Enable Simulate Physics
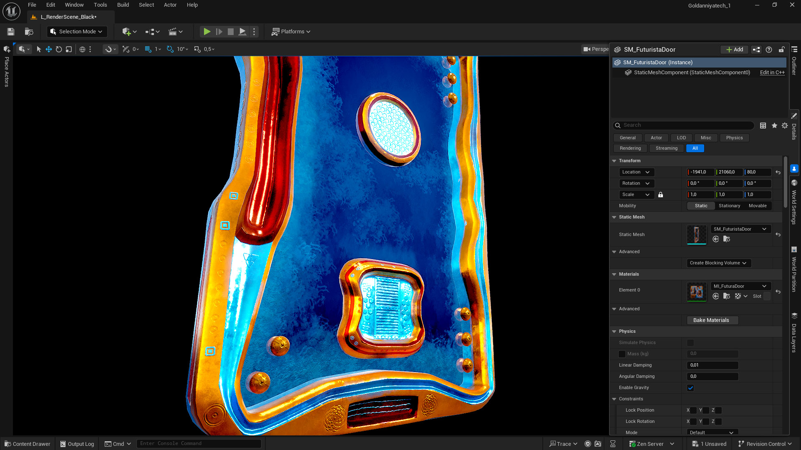This screenshot has height=450, width=801. click(x=690, y=342)
